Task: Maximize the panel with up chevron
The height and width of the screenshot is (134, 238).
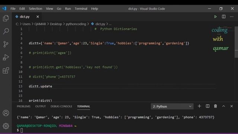Action: 223,106
